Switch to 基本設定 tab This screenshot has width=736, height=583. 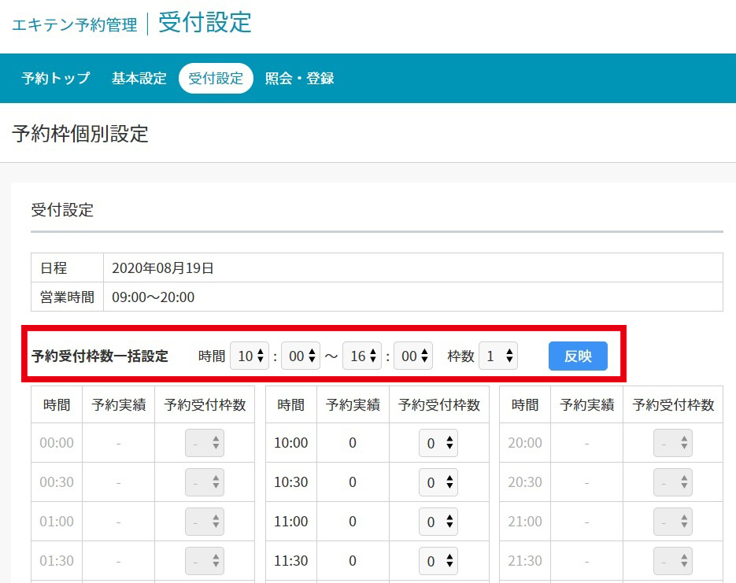pyautogui.click(x=139, y=79)
